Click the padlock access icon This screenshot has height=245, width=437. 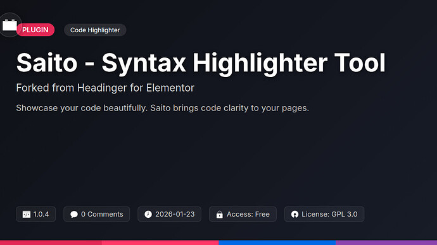(x=220, y=215)
